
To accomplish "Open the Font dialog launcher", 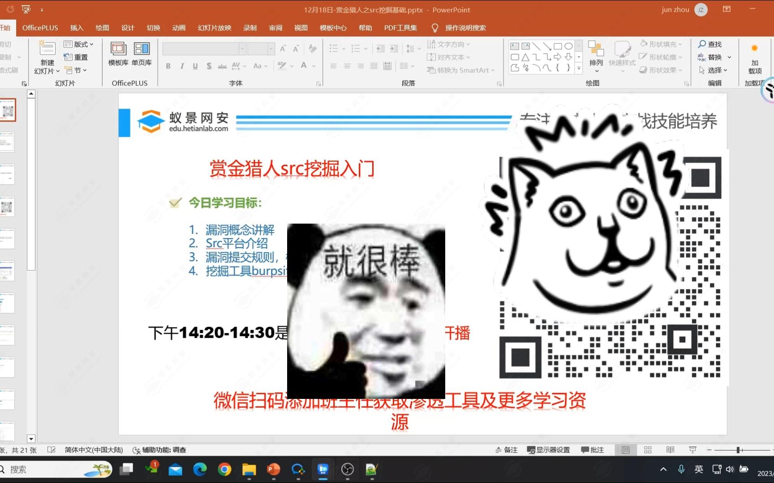I will click(x=318, y=84).
